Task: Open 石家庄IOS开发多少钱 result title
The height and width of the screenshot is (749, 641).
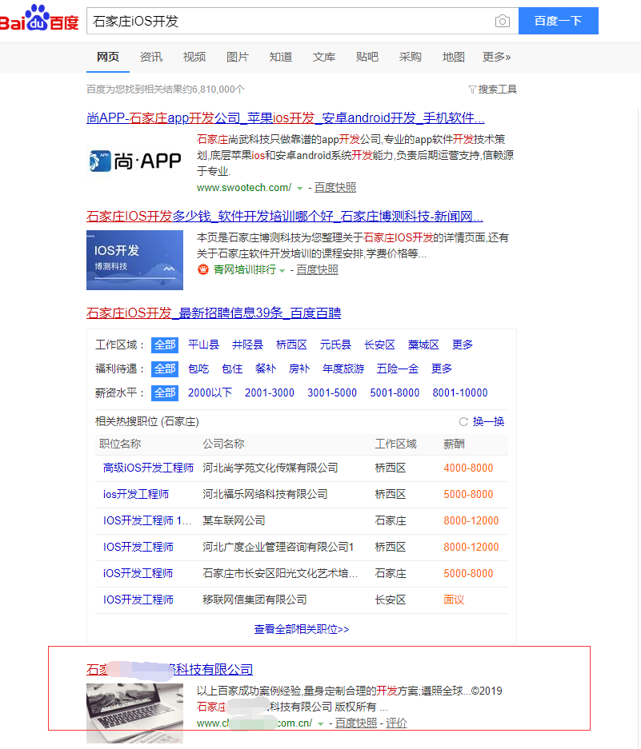Action: (x=285, y=217)
